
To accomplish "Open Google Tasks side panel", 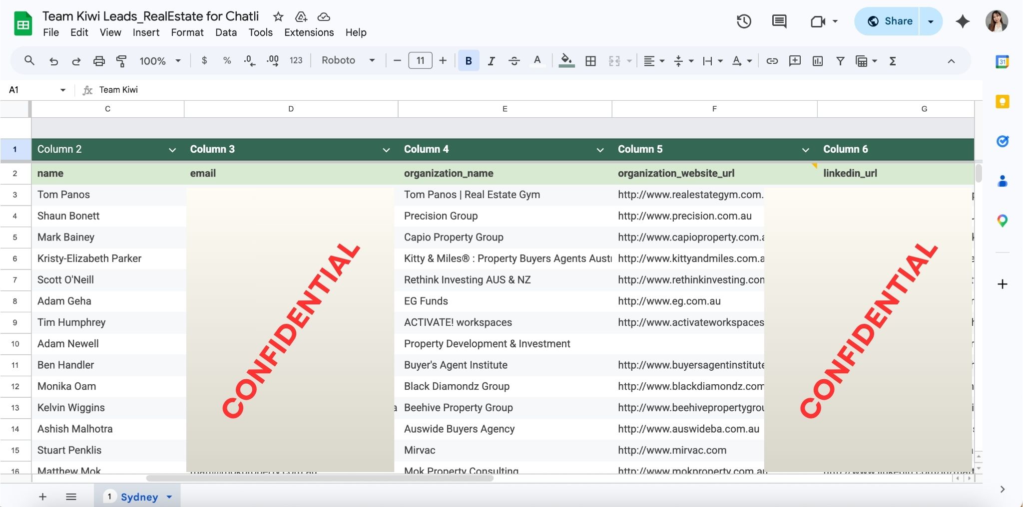I will pos(1002,141).
